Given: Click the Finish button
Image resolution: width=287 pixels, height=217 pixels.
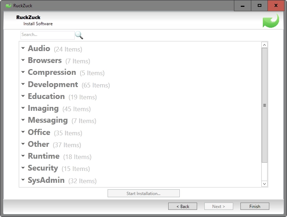Looking at the screenshot, I should click(255, 207).
